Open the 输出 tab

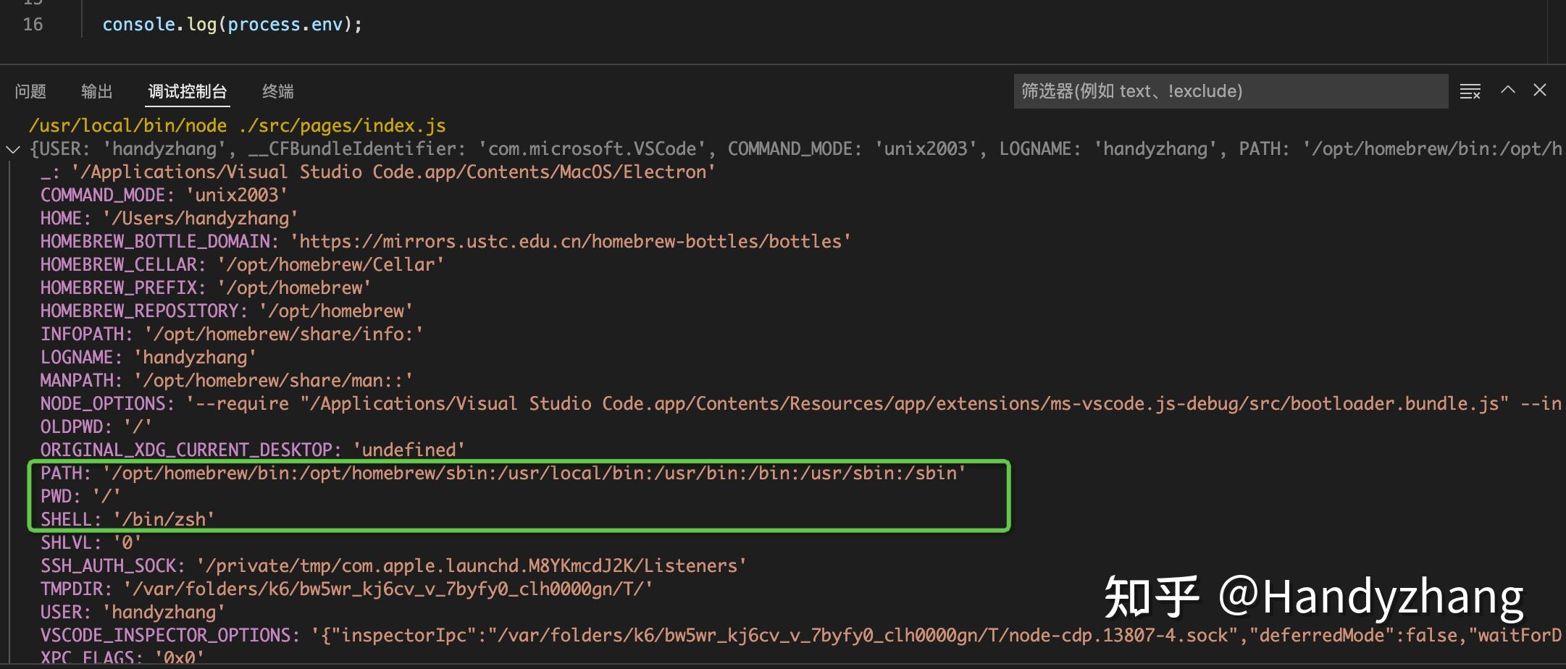(x=97, y=91)
